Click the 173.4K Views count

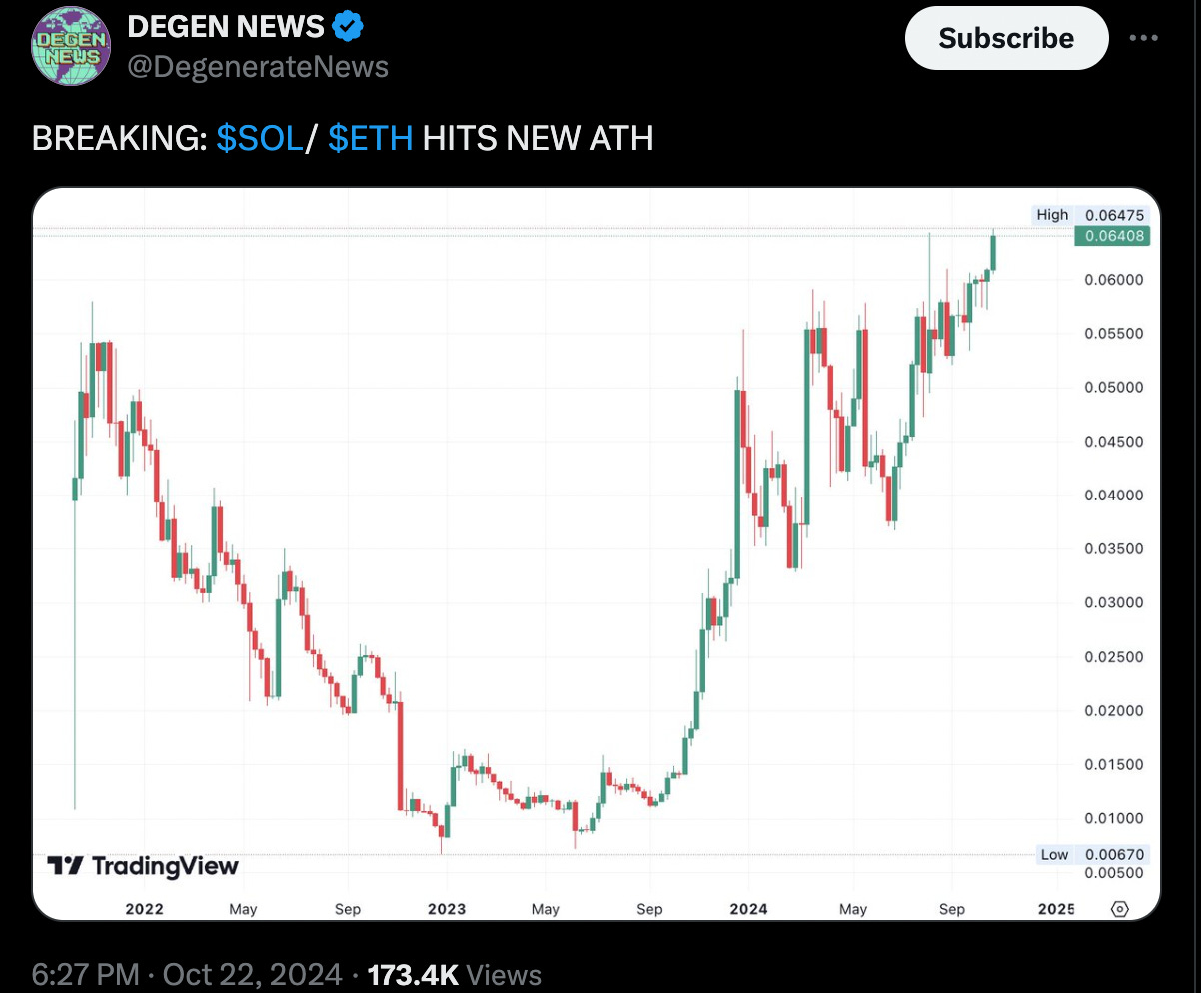coord(455,973)
